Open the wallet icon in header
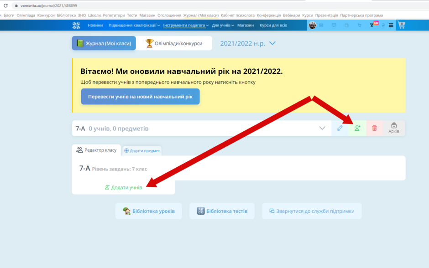The height and width of the screenshot is (268, 429). (x=346, y=25)
